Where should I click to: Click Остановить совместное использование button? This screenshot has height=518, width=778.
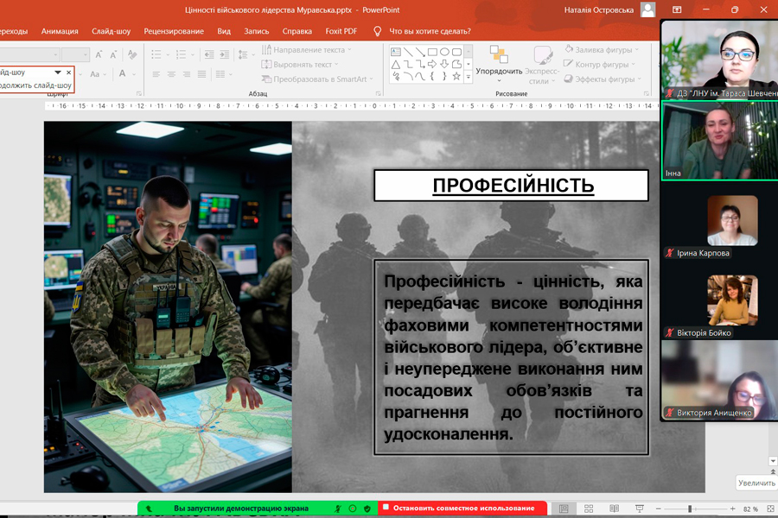click(x=462, y=509)
